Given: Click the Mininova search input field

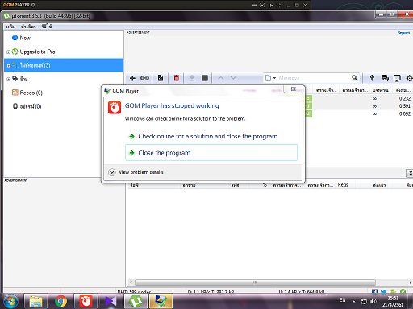Looking at the screenshot, I should click(x=313, y=78).
